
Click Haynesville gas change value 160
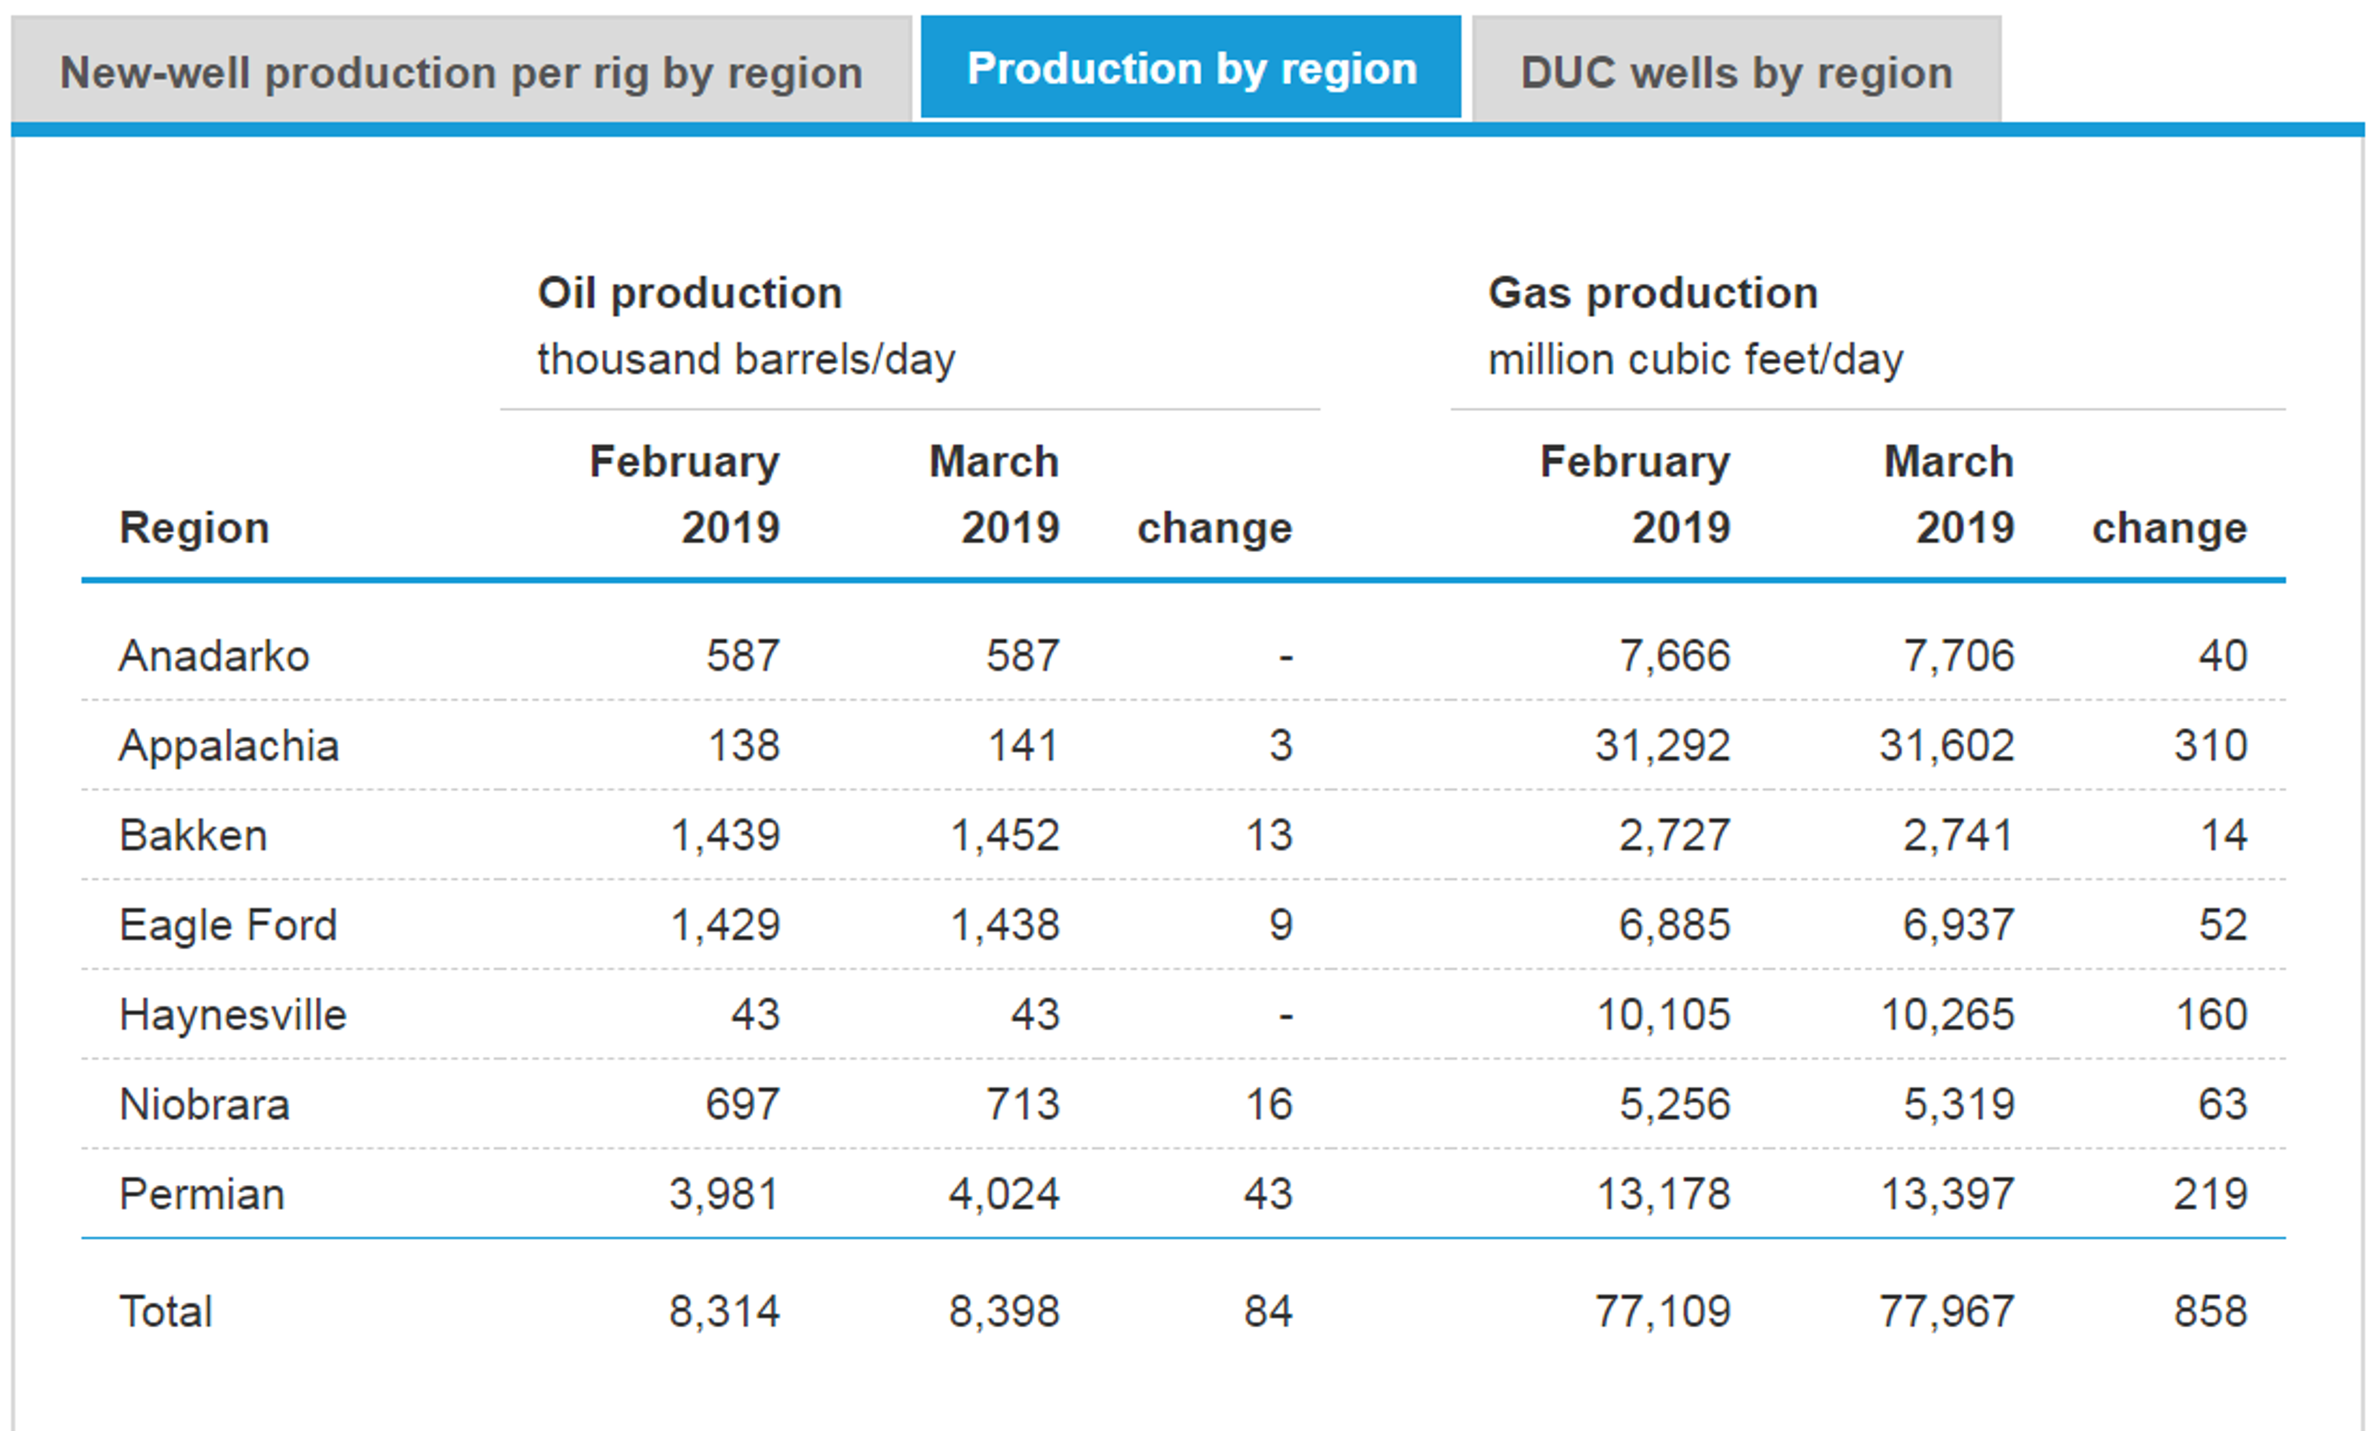2212,1015
